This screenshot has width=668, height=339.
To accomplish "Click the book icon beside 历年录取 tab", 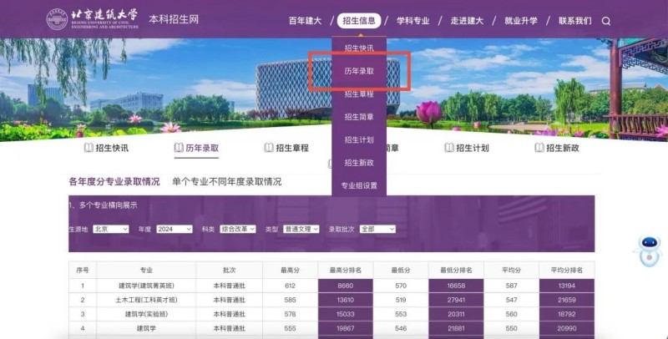I will (179, 148).
